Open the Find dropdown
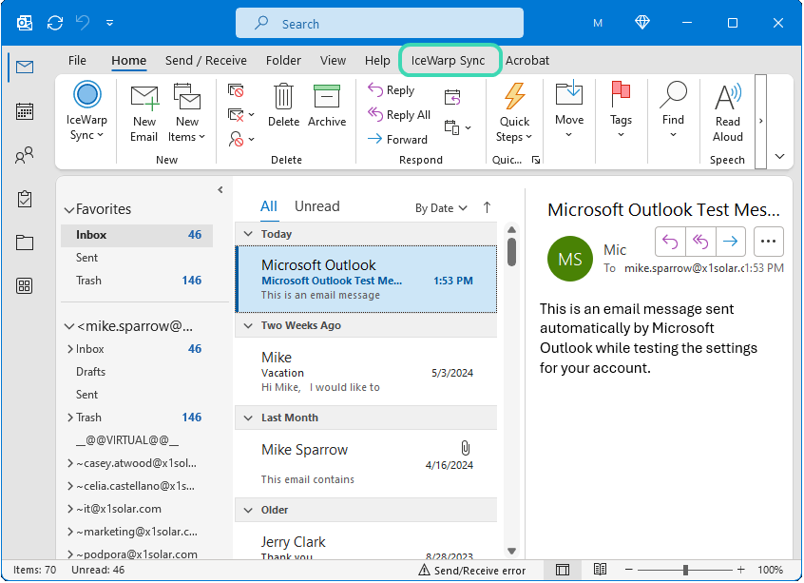Image resolution: width=804 pixels, height=583 pixels. coord(673,109)
